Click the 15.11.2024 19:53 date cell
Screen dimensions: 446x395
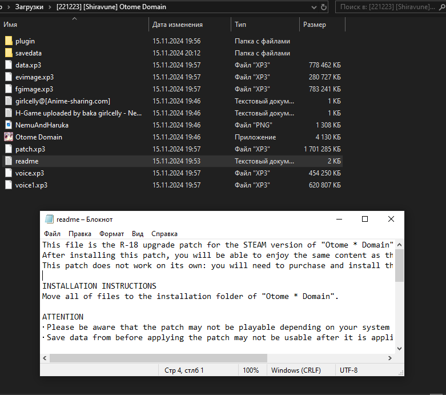(176, 161)
